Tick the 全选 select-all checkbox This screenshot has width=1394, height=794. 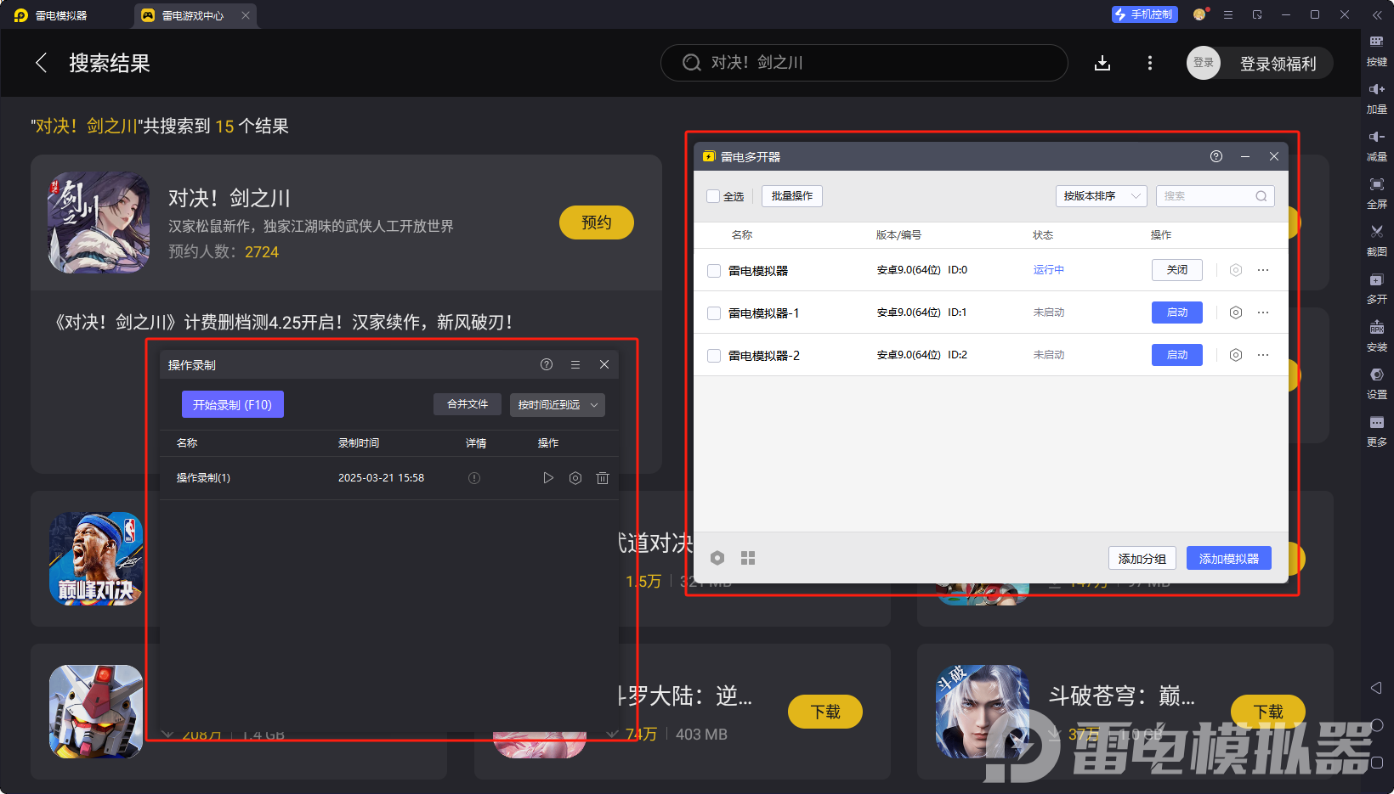point(713,196)
